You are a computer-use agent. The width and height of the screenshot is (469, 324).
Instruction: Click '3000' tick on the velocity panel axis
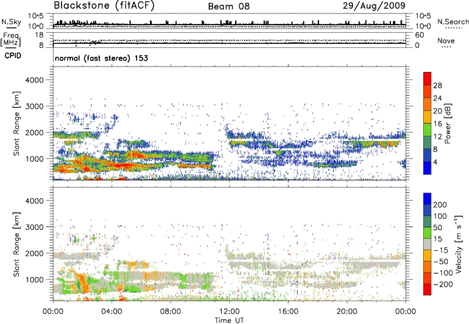tap(35, 227)
